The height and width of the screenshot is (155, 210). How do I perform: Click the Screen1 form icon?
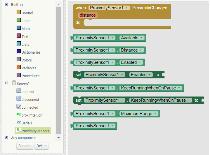[x=14, y=83]
